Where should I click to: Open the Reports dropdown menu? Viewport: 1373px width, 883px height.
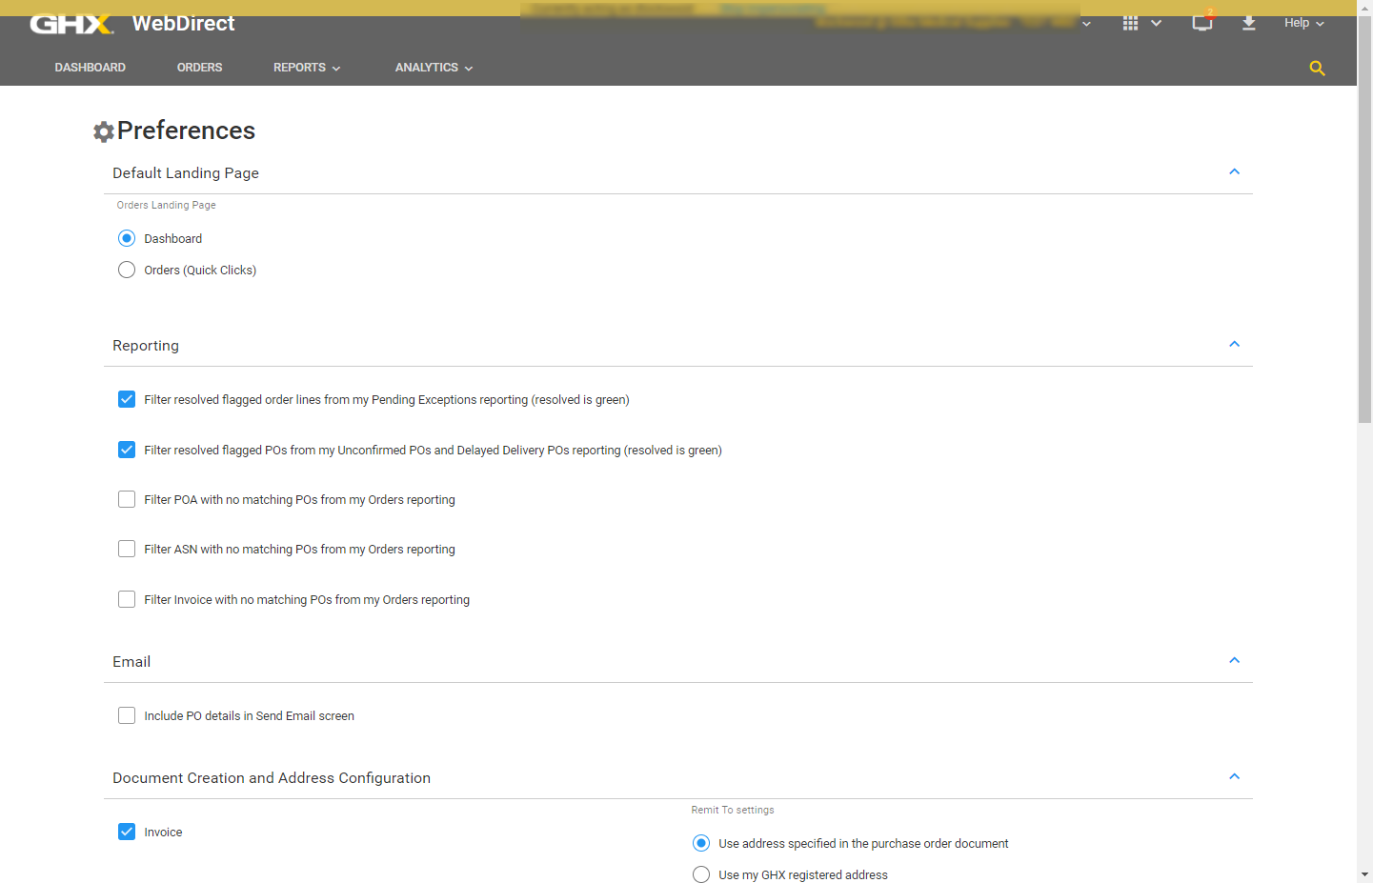point(306,68)
